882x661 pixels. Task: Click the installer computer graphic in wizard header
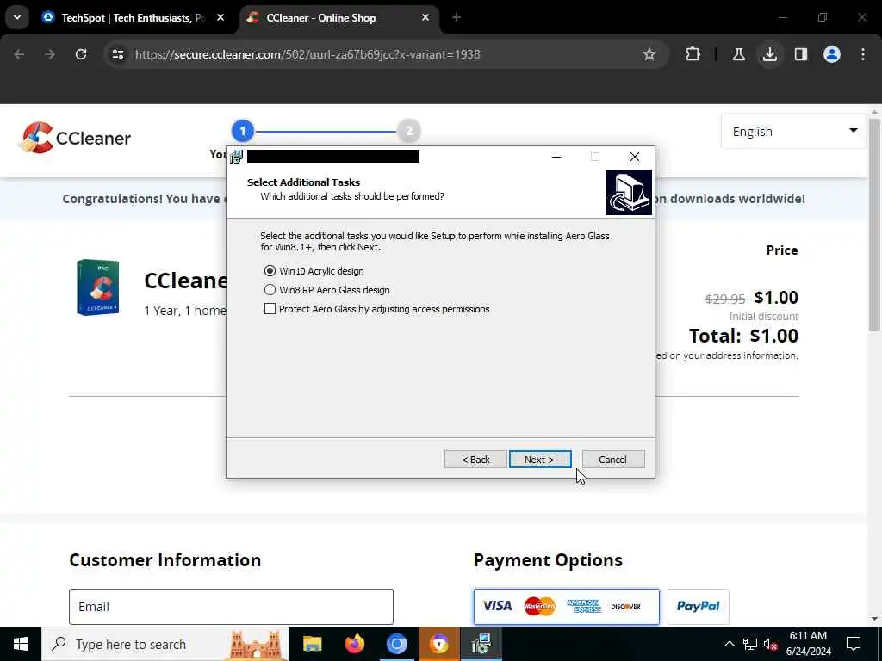[x=629, y=192]
